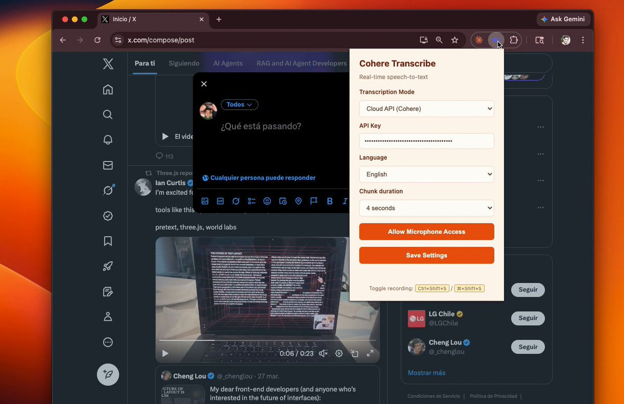The height and width of the screenshot is (404, 624).
Task: Open the Language dropdown set to English
Action: pos(426,174)
